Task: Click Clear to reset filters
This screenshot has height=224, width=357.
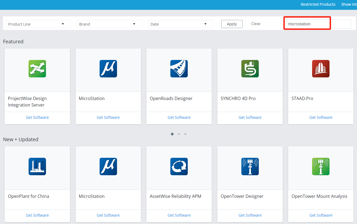Action: pos(256,24)
